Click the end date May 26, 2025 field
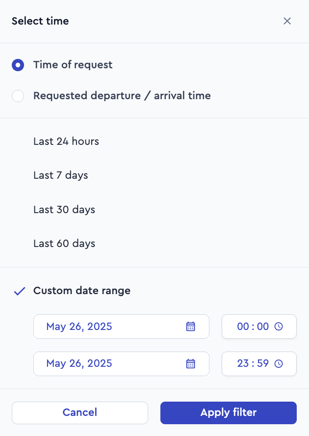Screen dimensions: 309x436 (121, 364)
